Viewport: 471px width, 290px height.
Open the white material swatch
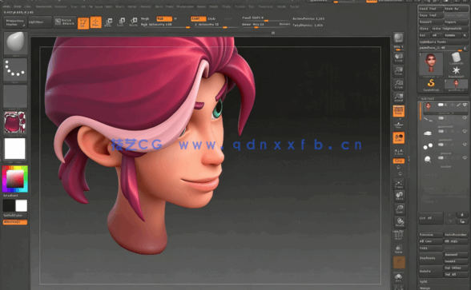[14, 149]
